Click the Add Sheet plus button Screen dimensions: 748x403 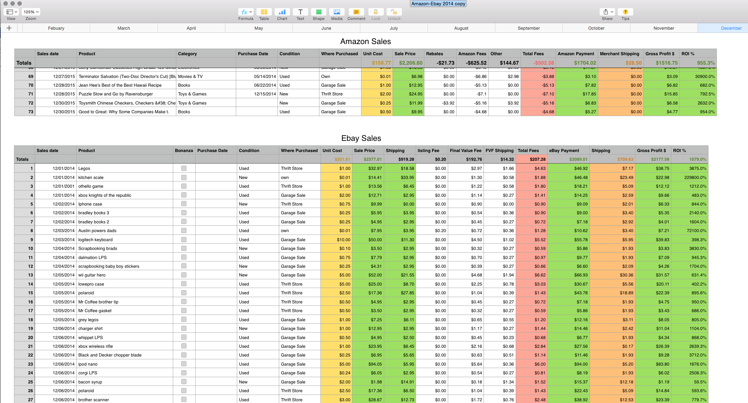(x=8, y=29)
